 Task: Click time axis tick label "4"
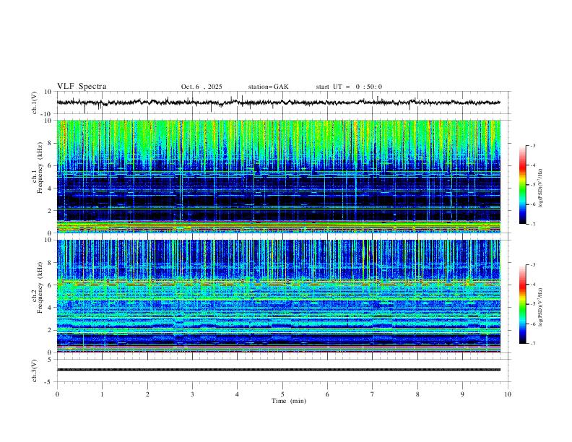(237, 394)
